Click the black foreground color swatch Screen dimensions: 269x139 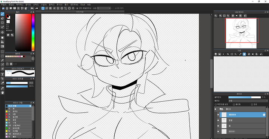7,16
